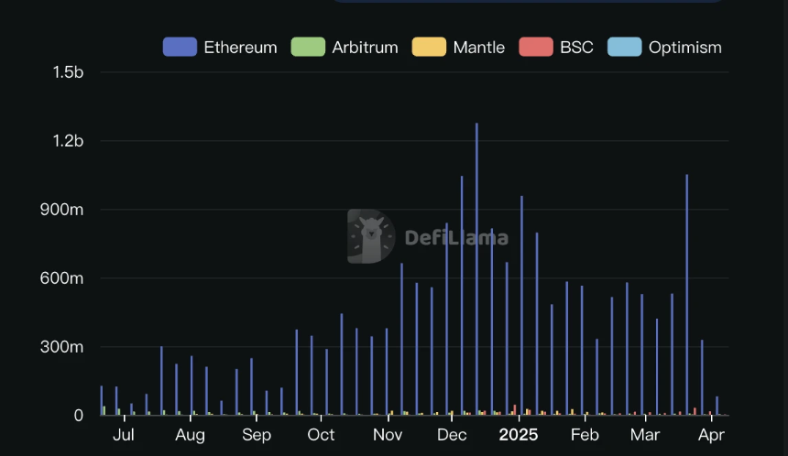Viewport: 788px width, 456px height.
Task: Click the blue Ethereum legend swatch
Action: coord(180,48)
